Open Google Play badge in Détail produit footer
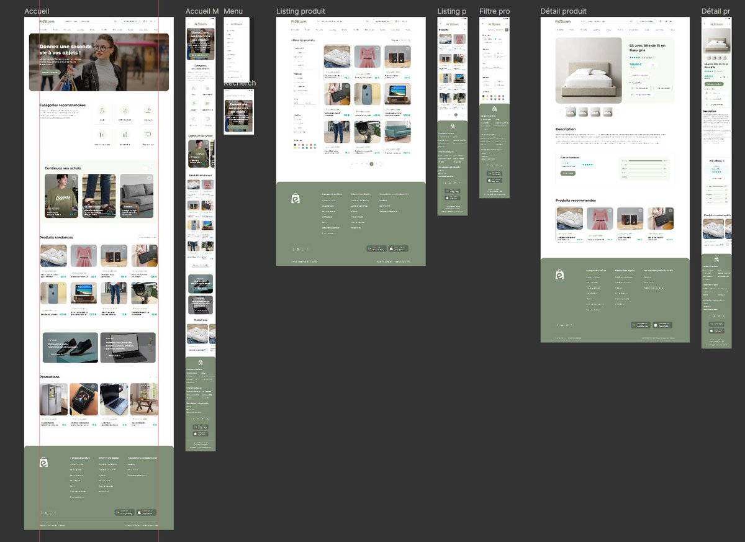This screenshot has height=542, width=745. (x=640, y=325)
